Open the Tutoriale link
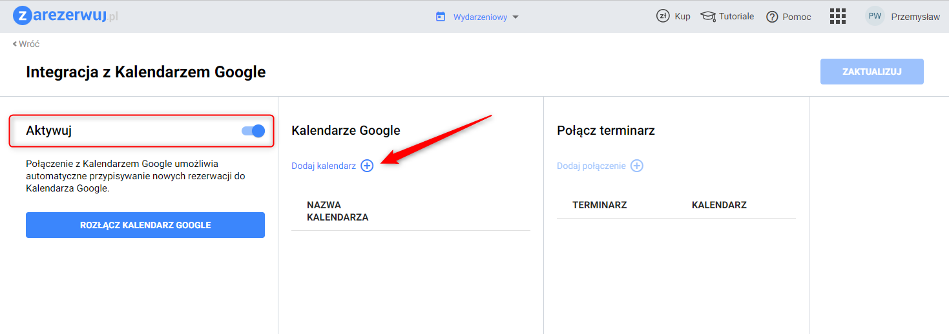The image size is (949, 334). 736,17
